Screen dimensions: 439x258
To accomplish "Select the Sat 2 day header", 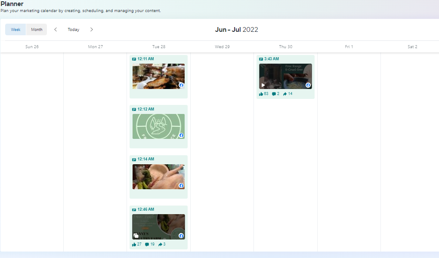I will [412, 47].
